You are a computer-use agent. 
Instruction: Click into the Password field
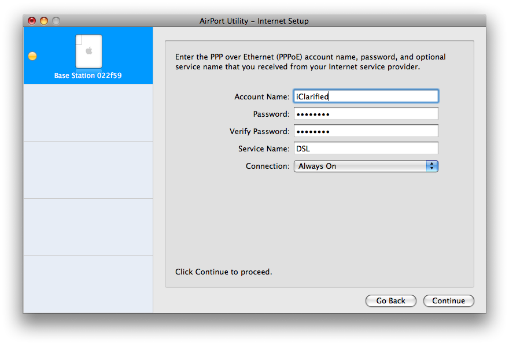click(366, 114)
